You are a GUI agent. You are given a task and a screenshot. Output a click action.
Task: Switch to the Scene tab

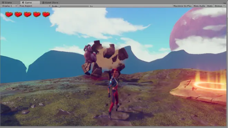[7, 2]
